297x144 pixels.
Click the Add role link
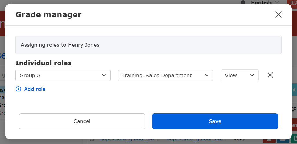(35, 89)
